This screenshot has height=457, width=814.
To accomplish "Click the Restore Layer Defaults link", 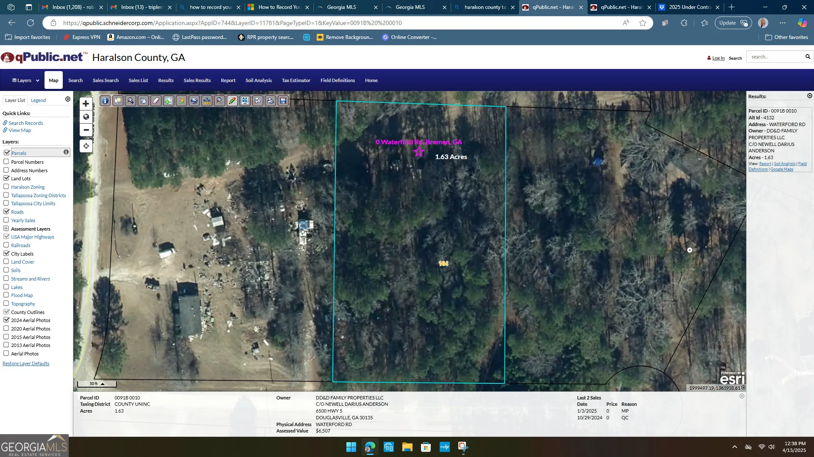I will pos(26,363).
